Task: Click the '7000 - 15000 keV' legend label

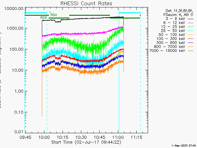Action: tap(167, 51)
